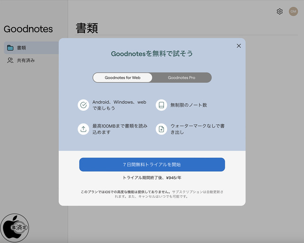304x243 pixels.
Task: Click the 無制限のノート数 feature text
Action: click(x=189, y=105)
